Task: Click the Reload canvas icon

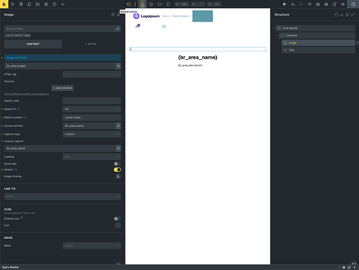Action: pyautogui.click(x=129, y=4)
